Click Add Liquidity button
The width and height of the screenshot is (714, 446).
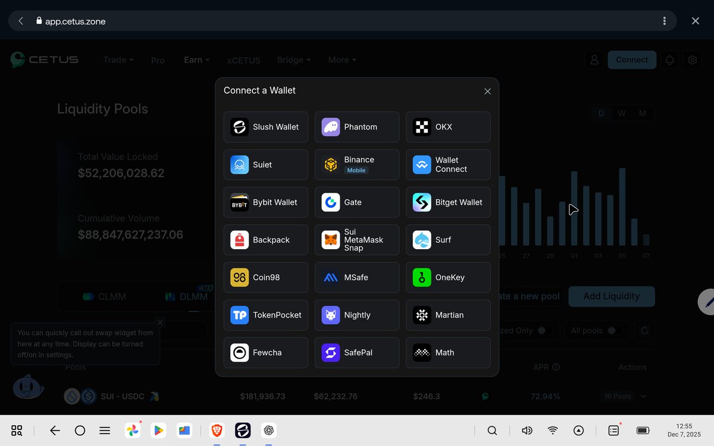click(612, 296)
